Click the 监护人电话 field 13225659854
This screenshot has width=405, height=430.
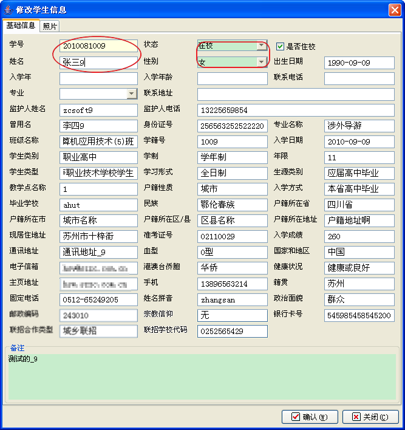click(x=296, y=111)
